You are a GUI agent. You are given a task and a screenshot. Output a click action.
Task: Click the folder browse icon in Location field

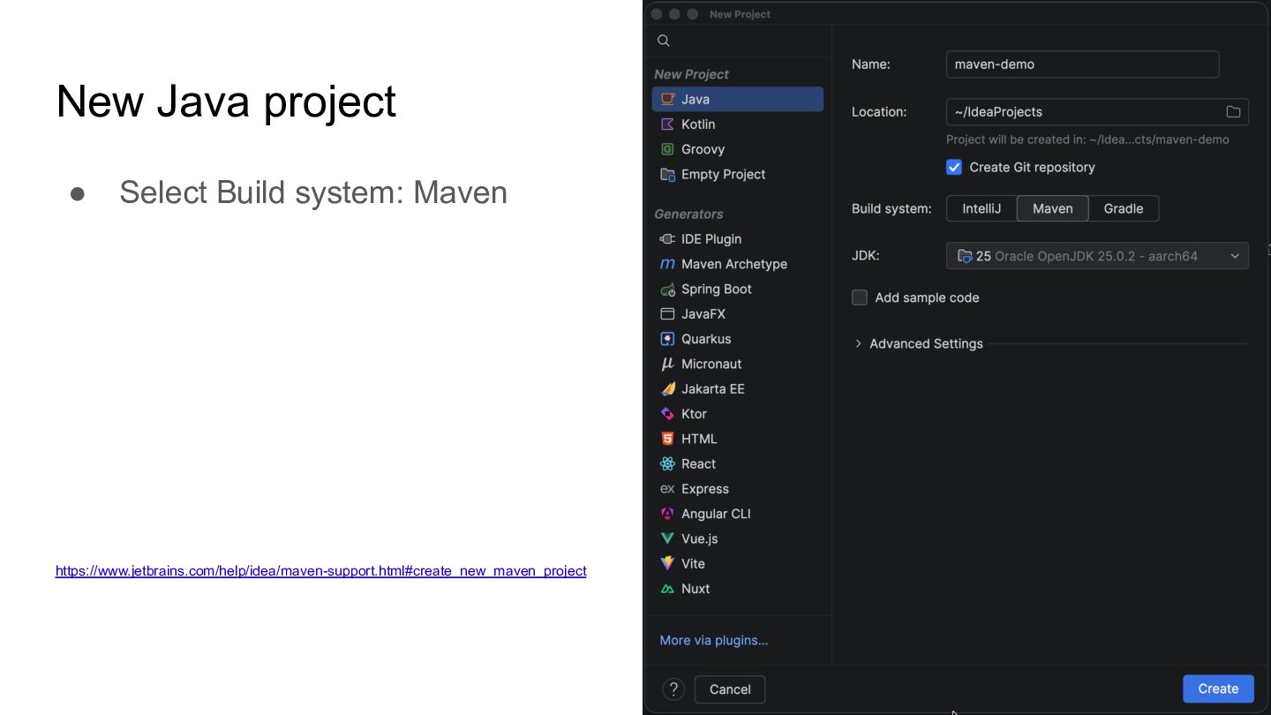[x=1233, y=112]
